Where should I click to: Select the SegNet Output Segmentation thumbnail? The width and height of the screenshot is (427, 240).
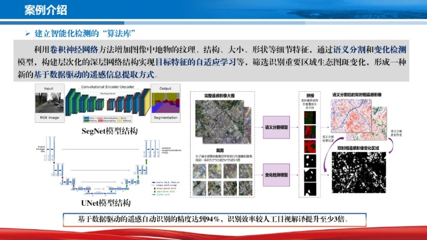pyautogui.click(x=165, y=103)
